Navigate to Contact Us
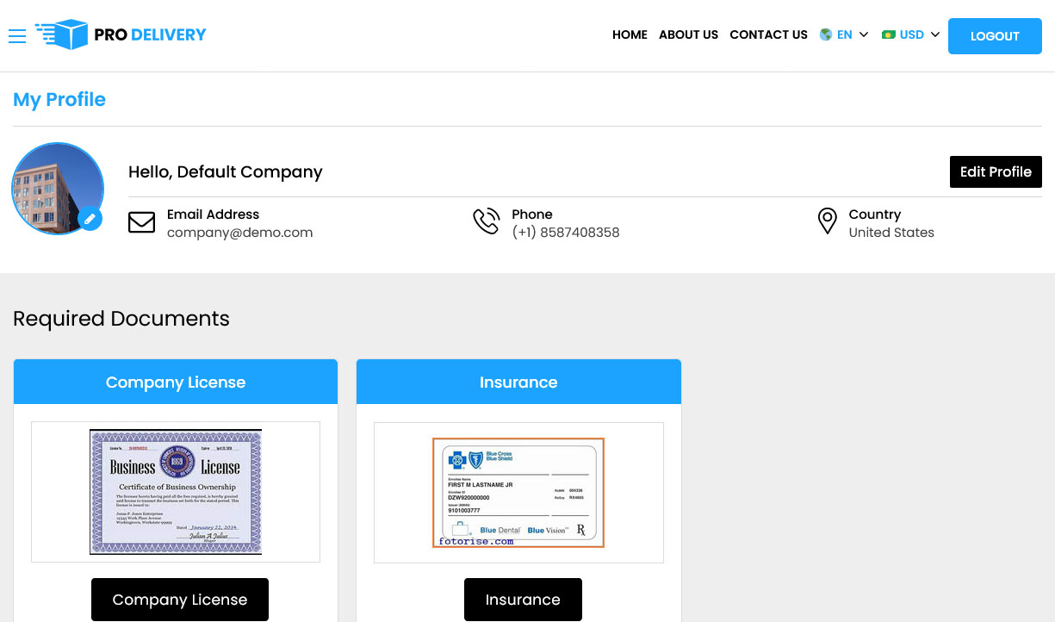 click(768, 35)
